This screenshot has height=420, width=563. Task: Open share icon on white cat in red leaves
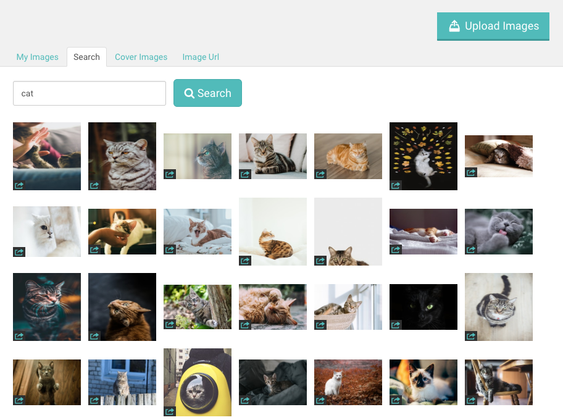point(320,400)
